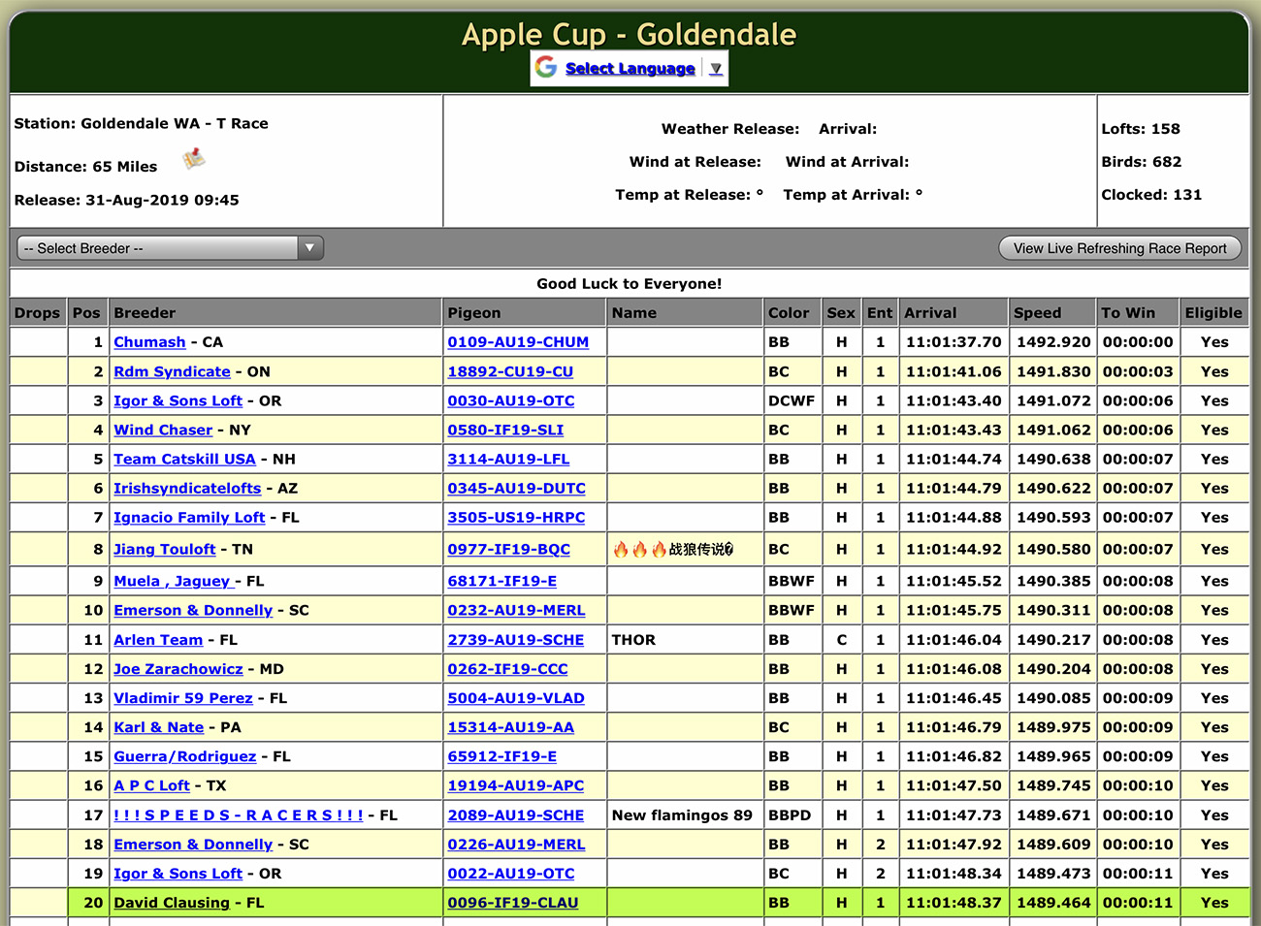The width and height of the screenshot is (1261, 926).
Task: Click the map icon next to Distance
Action: click(x=194, y=159)
